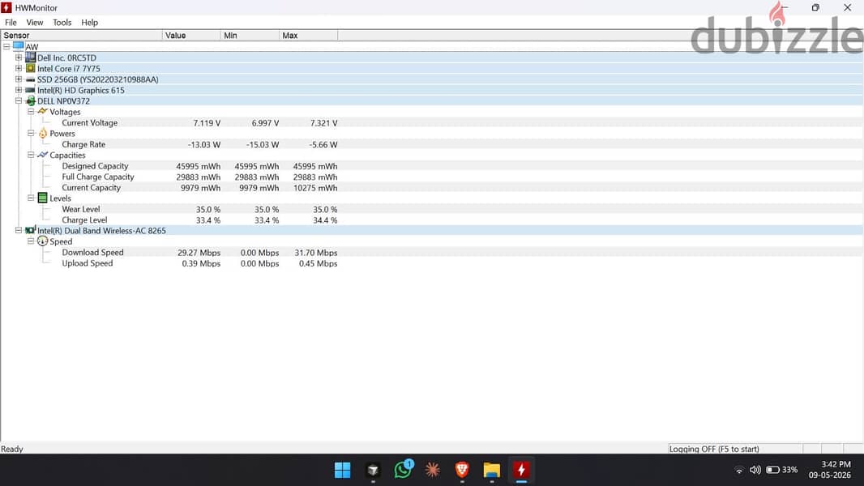Click the 'Logging OFF (F5 to start)' status text

pos(713,449)
